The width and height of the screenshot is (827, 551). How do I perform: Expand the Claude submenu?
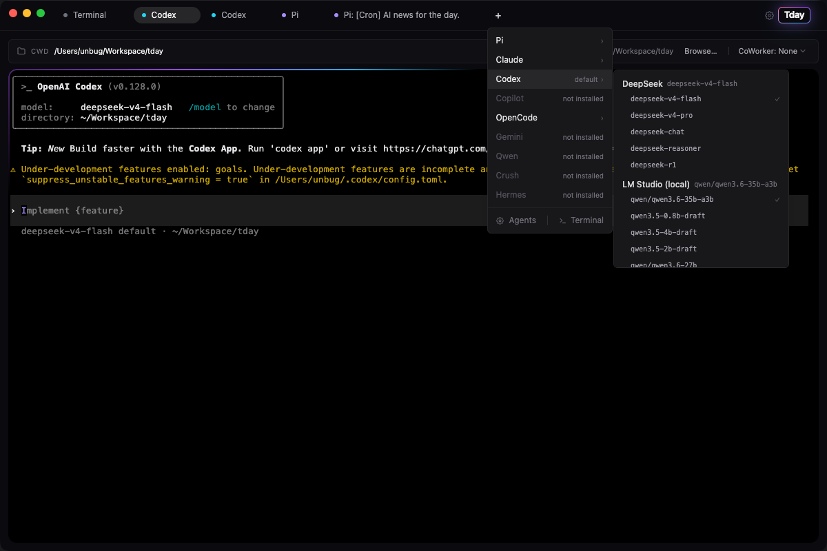coord(550,60)
